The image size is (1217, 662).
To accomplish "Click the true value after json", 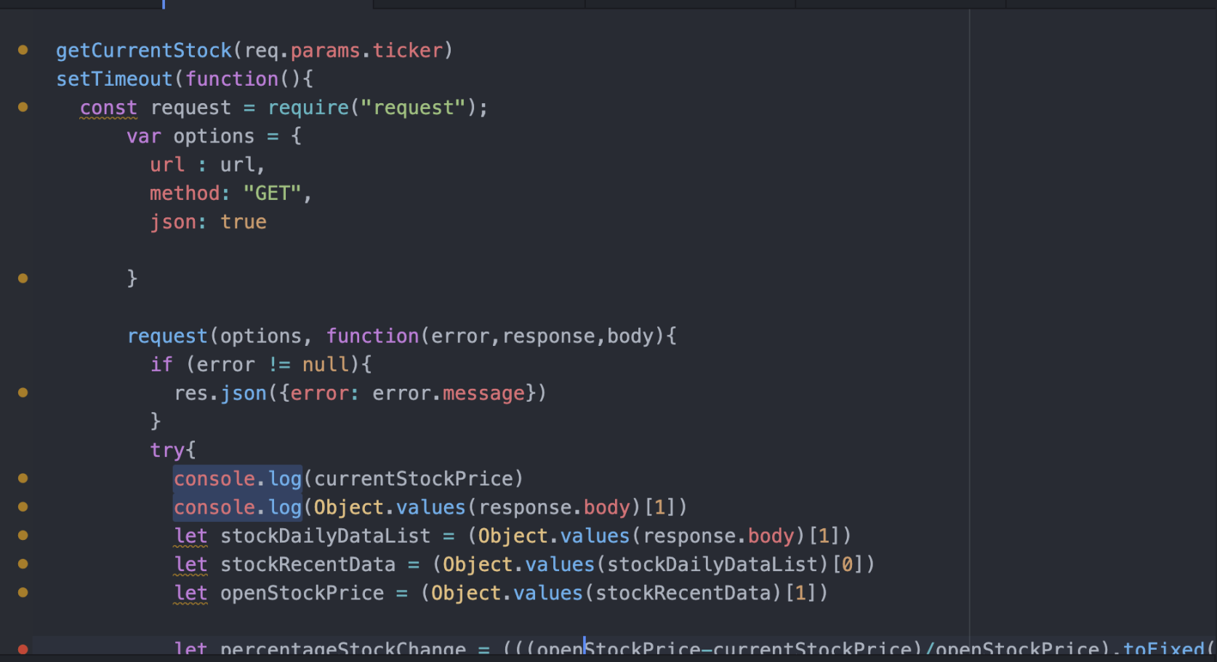I will [244, 222].
